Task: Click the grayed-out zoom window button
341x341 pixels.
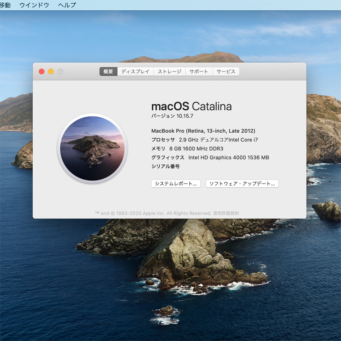Action: (60, 71)
